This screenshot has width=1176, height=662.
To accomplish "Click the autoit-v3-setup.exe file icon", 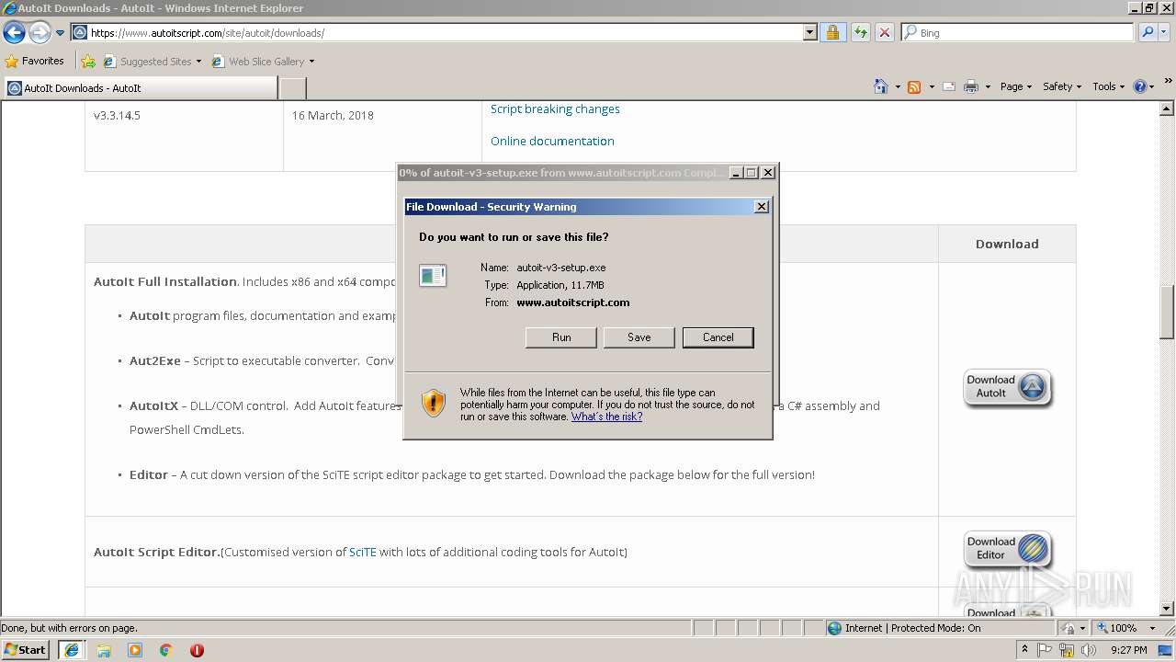I will point(433,275).
